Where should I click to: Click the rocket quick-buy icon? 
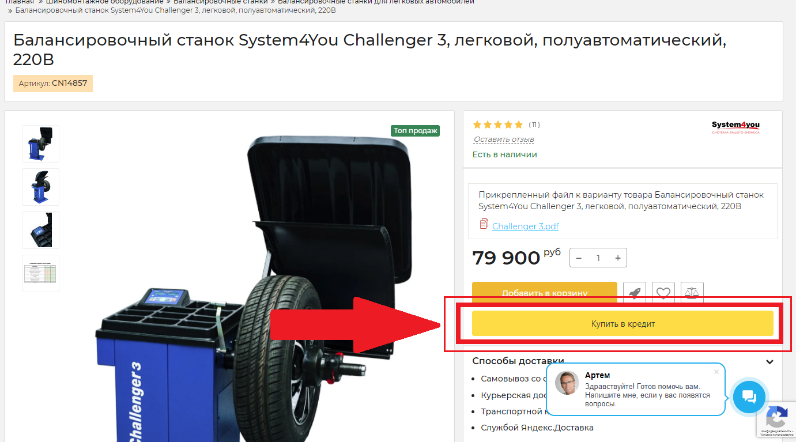635,292
